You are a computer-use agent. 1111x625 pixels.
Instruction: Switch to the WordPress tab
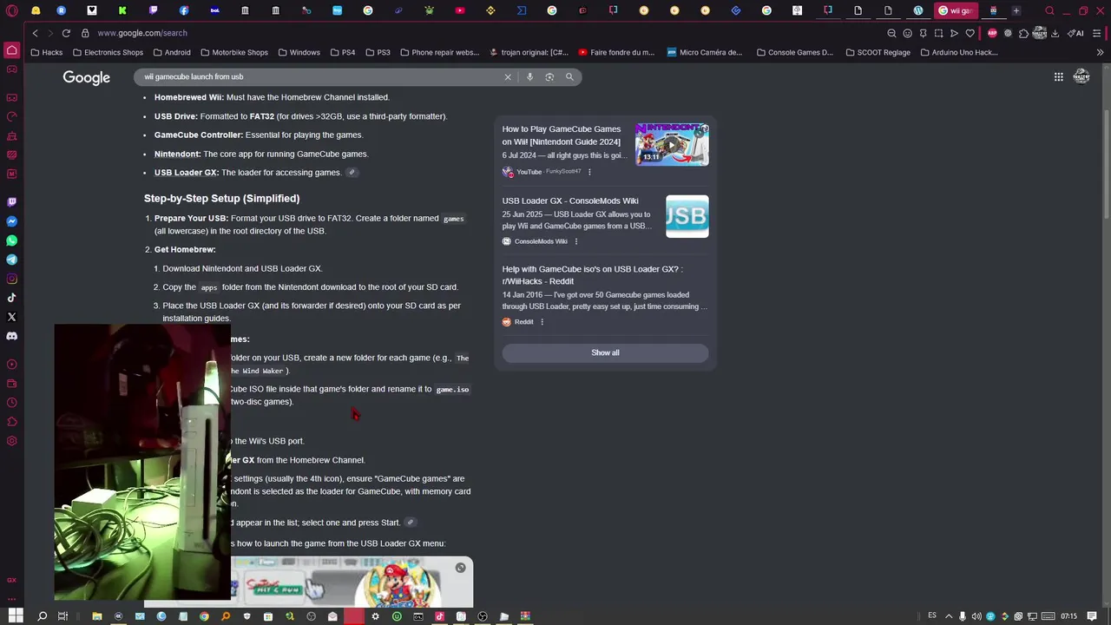pyautogui.click(x=918, y=11)
